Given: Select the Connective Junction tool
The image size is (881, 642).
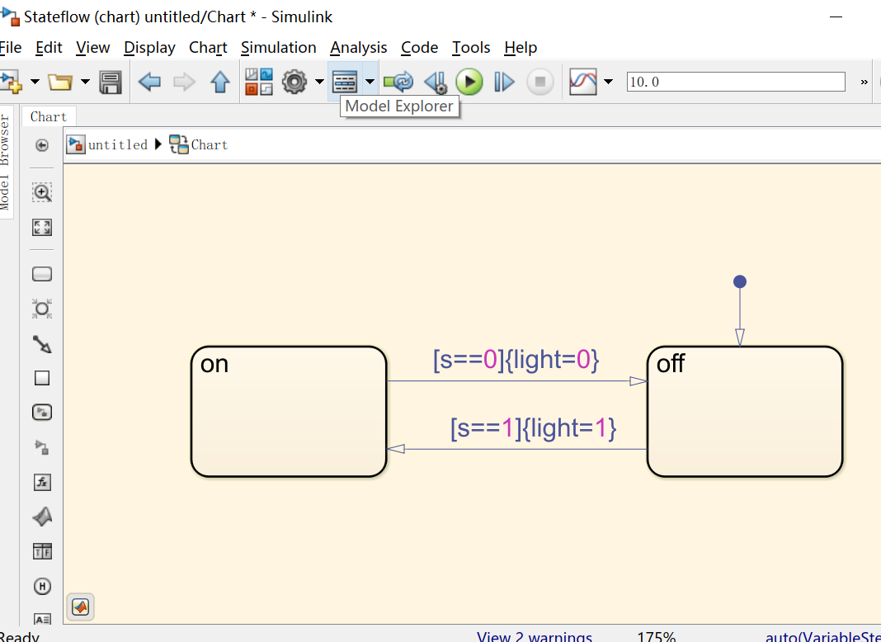Looking at the screenshot, I should (x=42, y=308).
